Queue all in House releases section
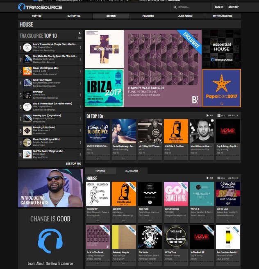259x269 pixels. 221,178
